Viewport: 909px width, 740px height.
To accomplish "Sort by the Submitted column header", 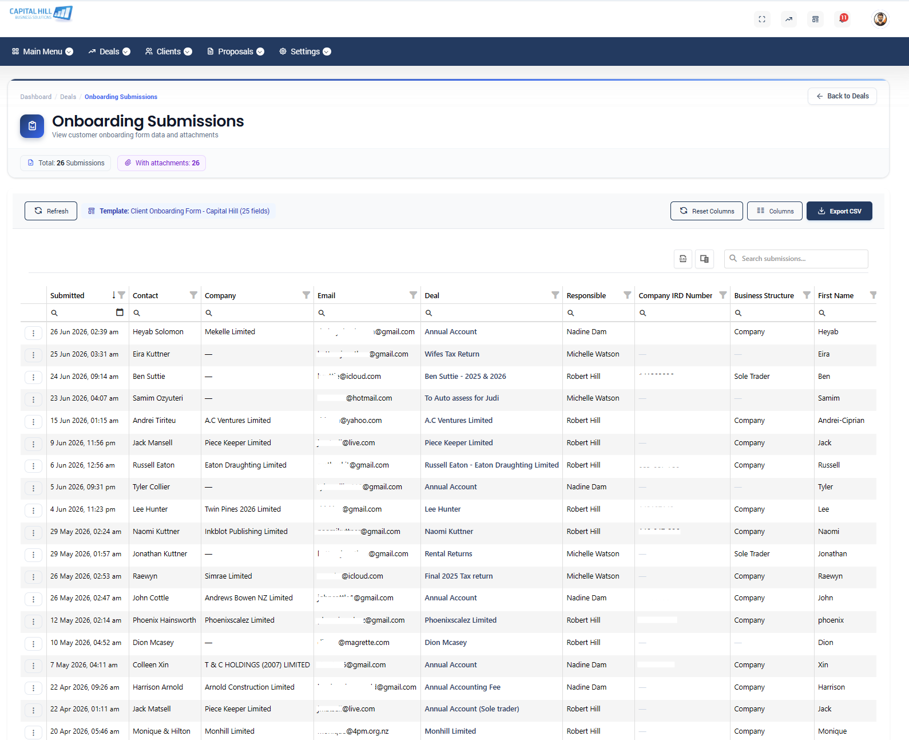I will [68, 296].
